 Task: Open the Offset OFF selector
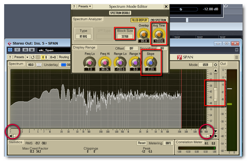pyautogui.click(x=131, y=48)
